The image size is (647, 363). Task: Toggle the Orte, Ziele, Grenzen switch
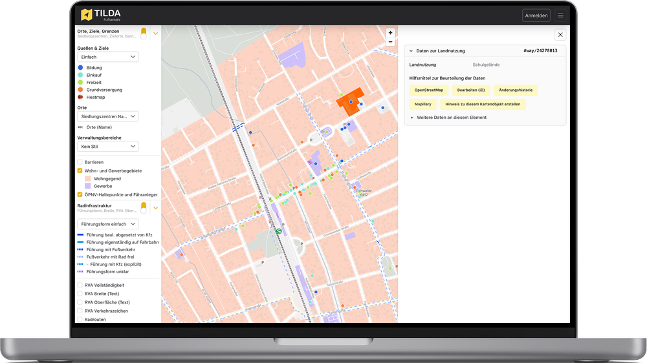pyautogui.click(x=144, y=33)
